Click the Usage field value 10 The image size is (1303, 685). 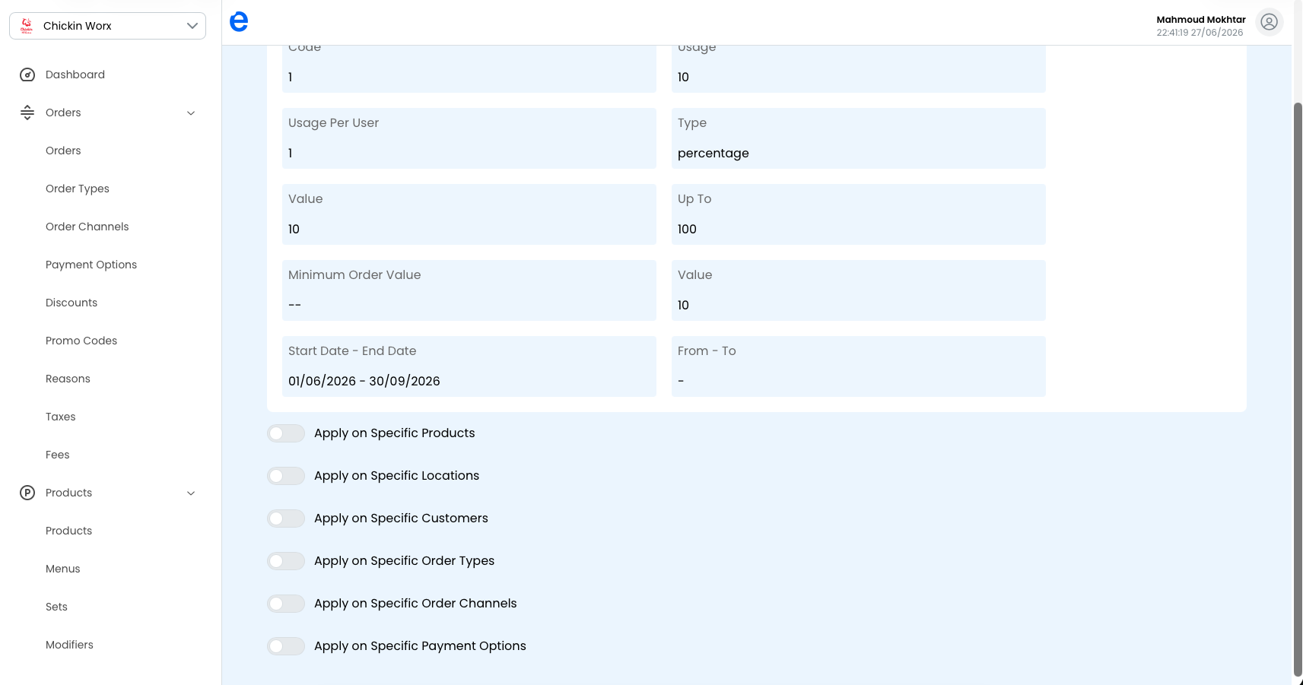[683, 77]
